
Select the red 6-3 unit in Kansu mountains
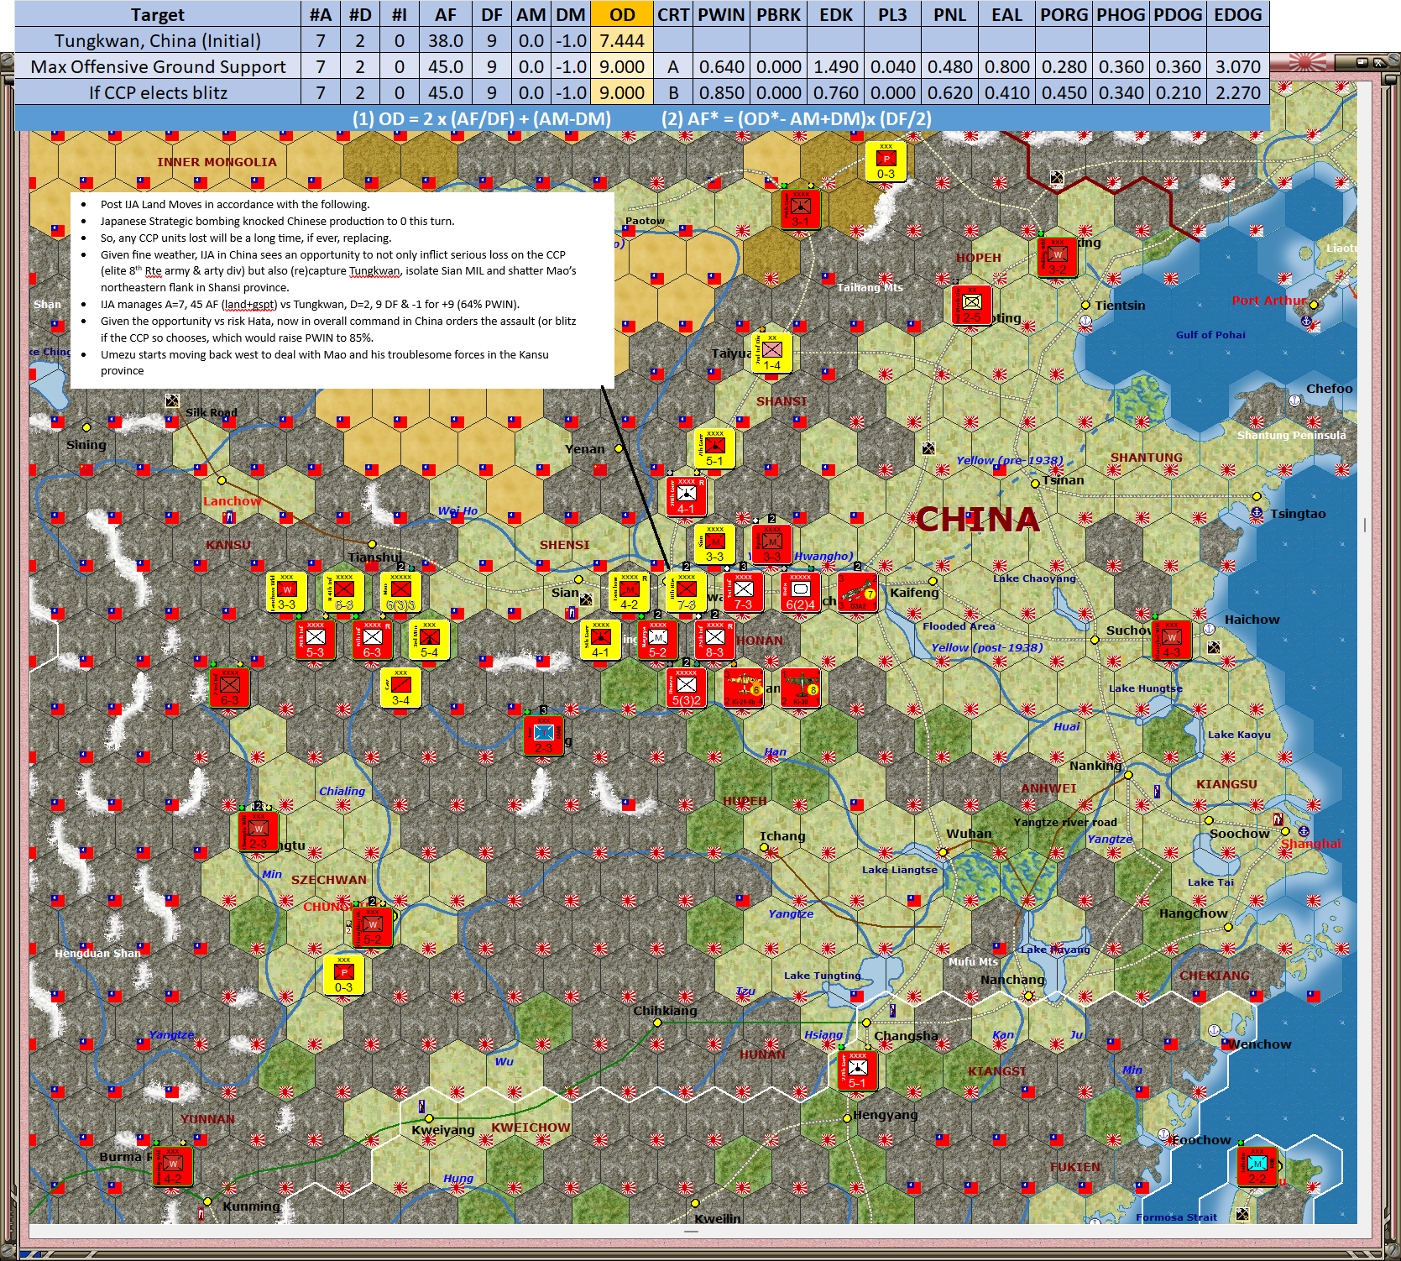[229, 688]
